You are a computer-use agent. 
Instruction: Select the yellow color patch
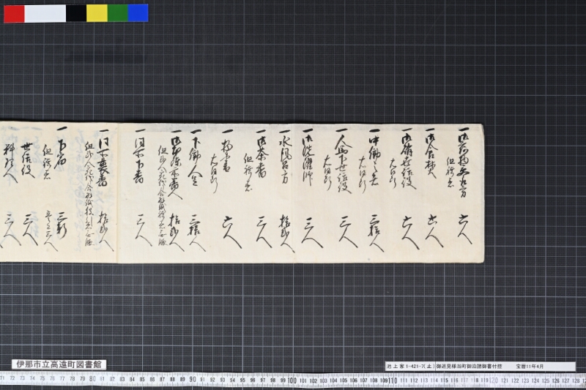(97, 13)
